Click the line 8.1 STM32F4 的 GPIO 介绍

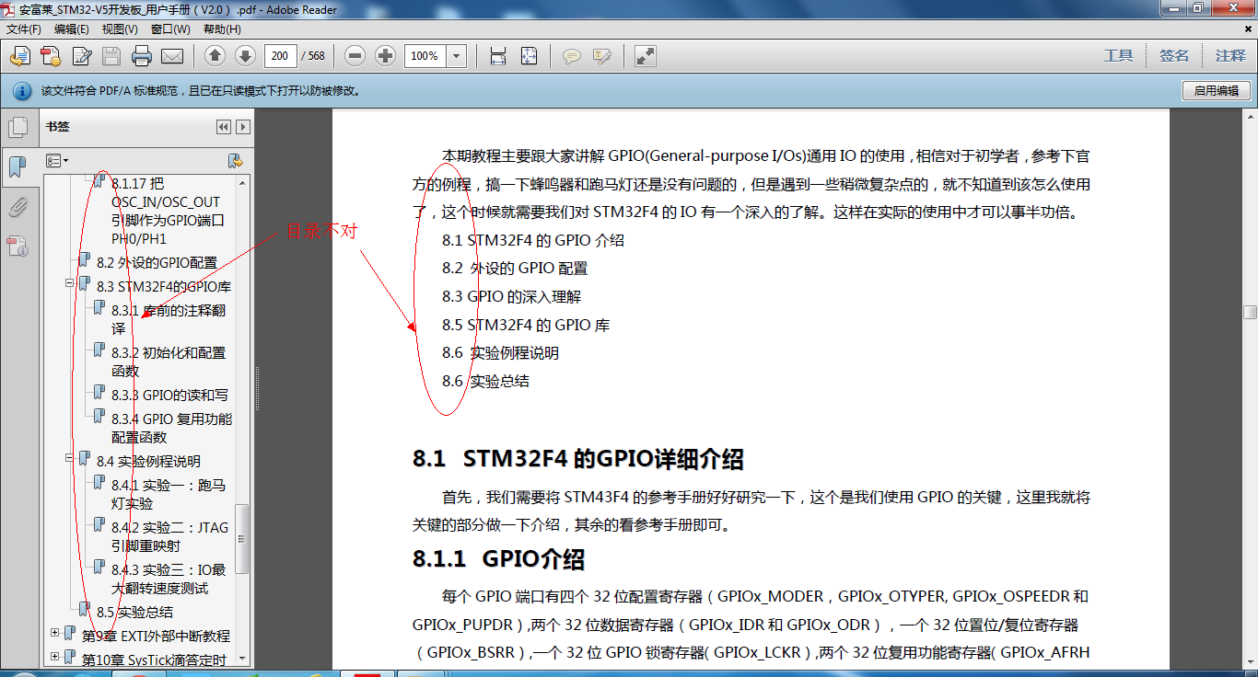point(533,240)
